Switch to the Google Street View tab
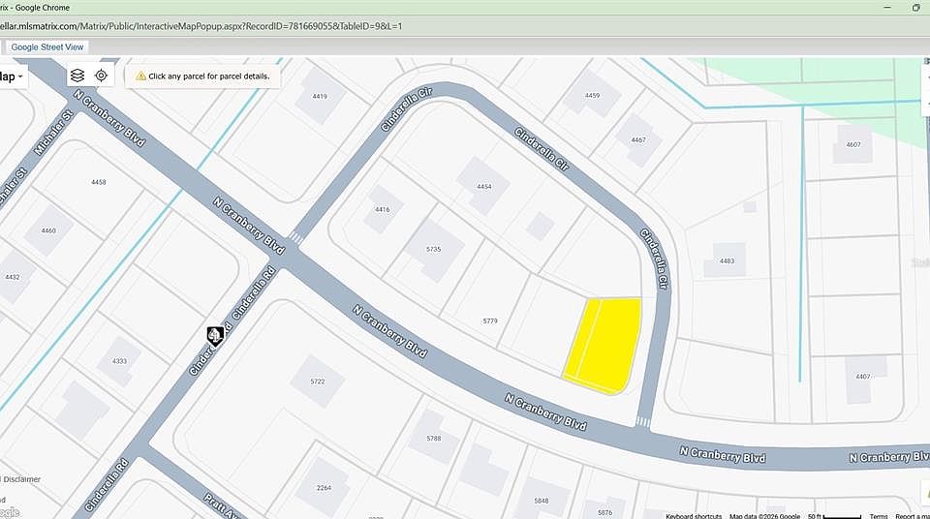 (x=47, y=46)
